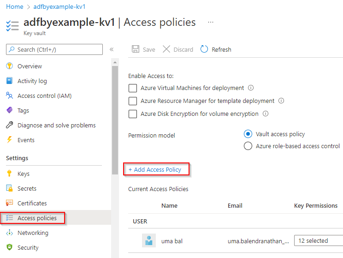Image resolution: width=343 pixels, height=258 pixels.
Task: Click adfbyexample-kv1 breadcrumb link
Action: coord(59,6)
